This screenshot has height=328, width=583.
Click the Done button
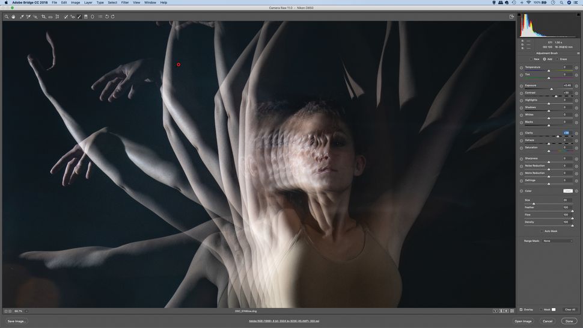click(569, 321)
